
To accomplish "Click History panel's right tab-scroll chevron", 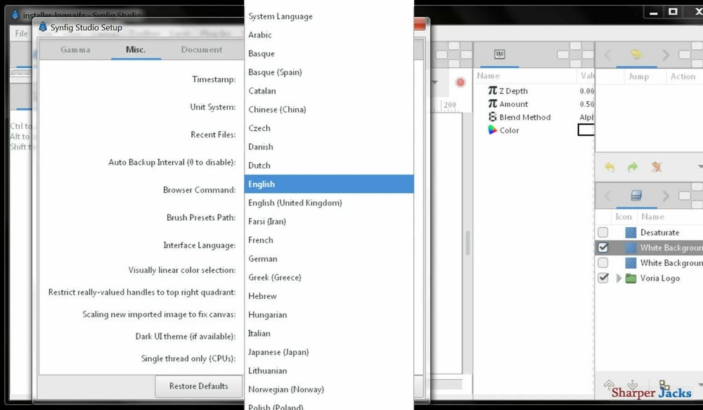I will pos(666,55).
